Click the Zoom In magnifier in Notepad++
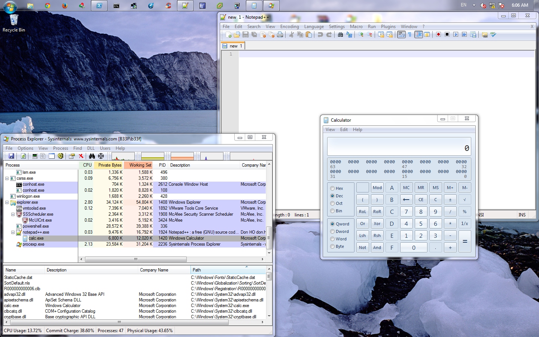Screen dimensions: 539x337 (361, 35)
